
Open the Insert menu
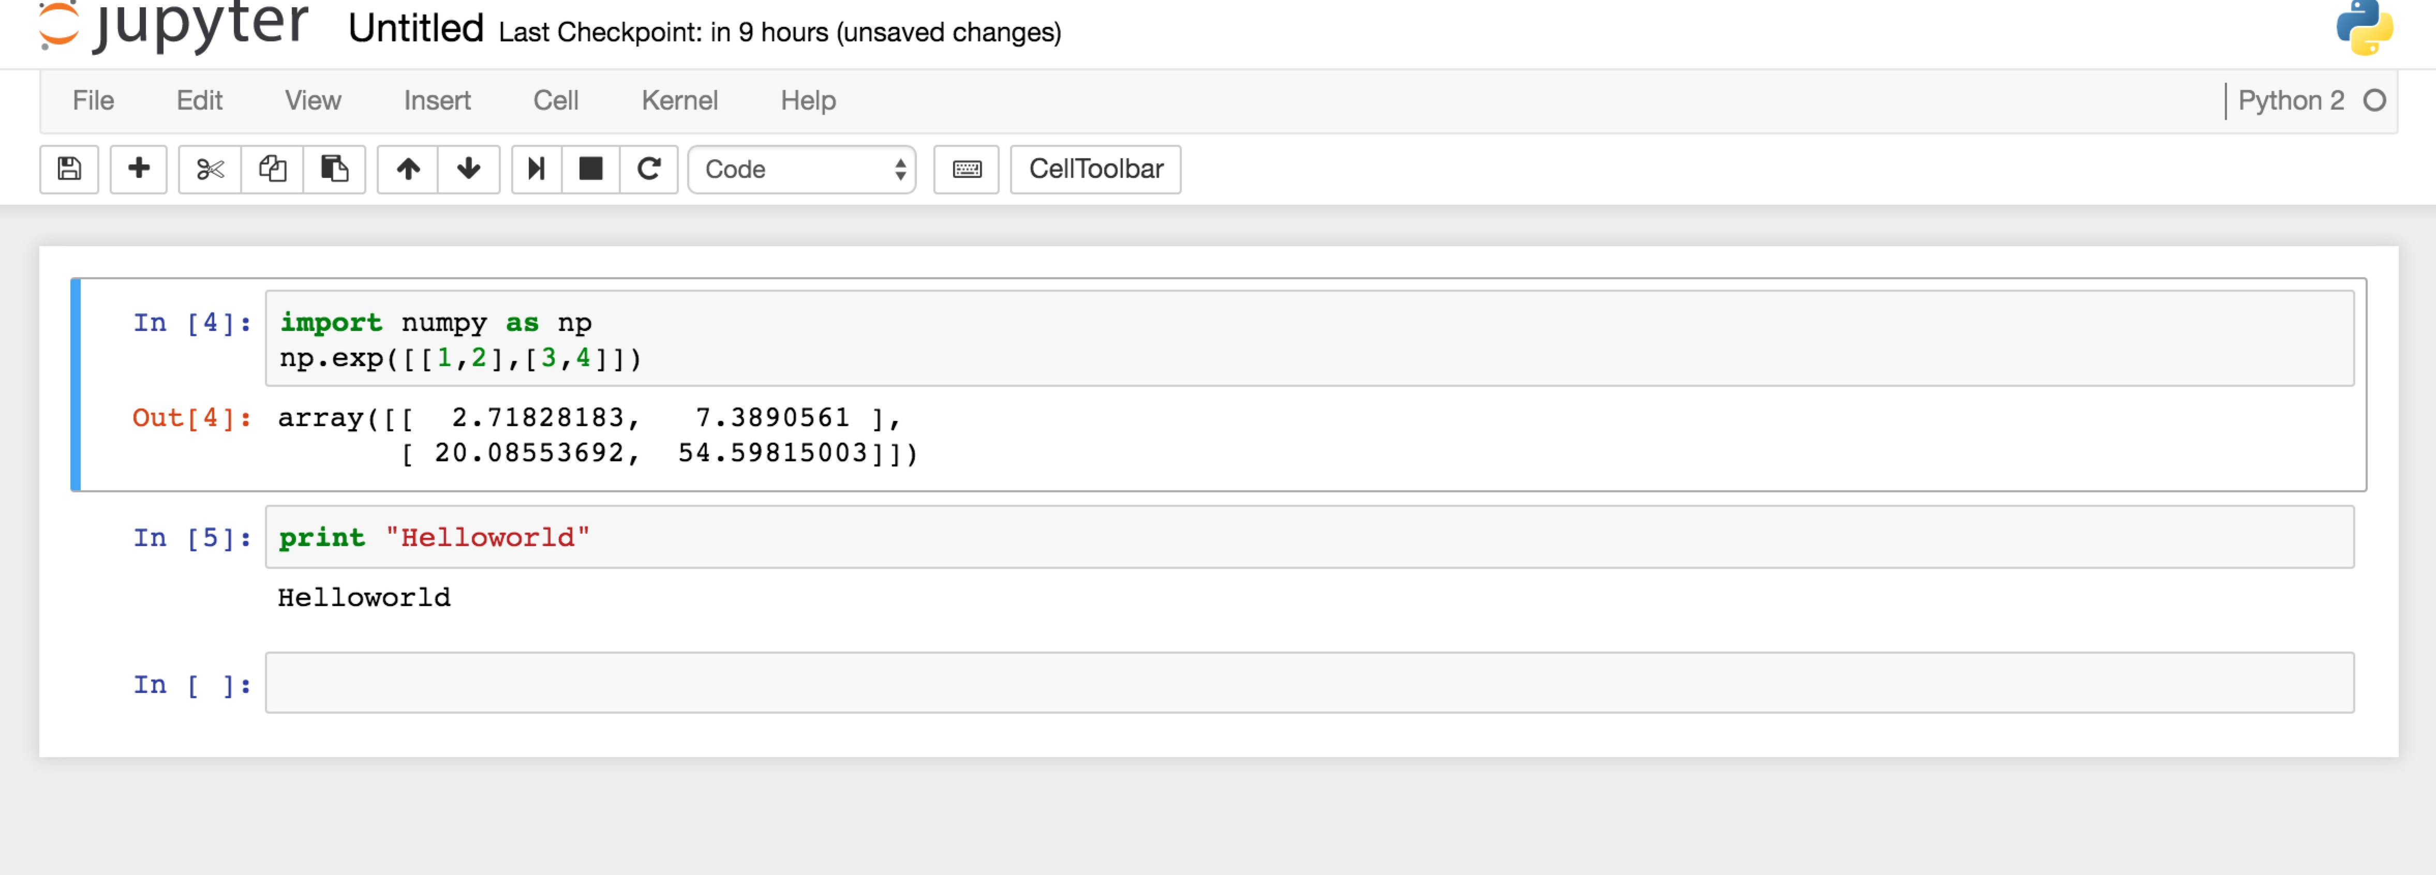[x=437, y=100]
